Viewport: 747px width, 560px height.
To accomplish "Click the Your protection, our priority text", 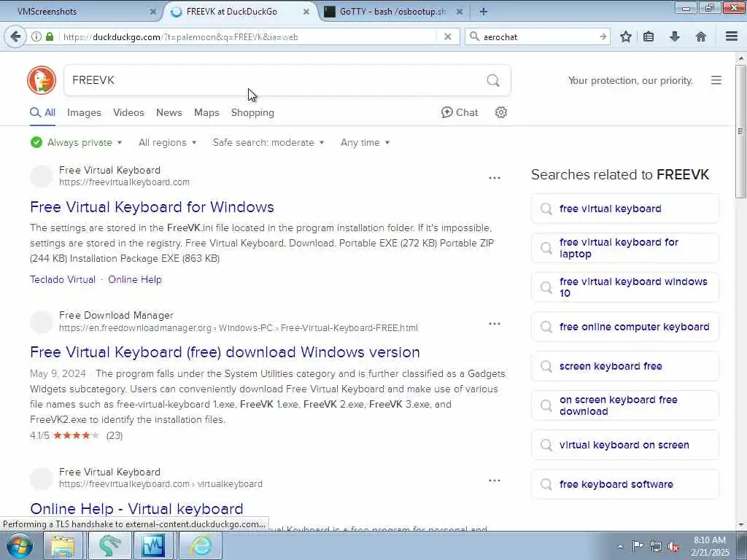I will coord(630,80).
